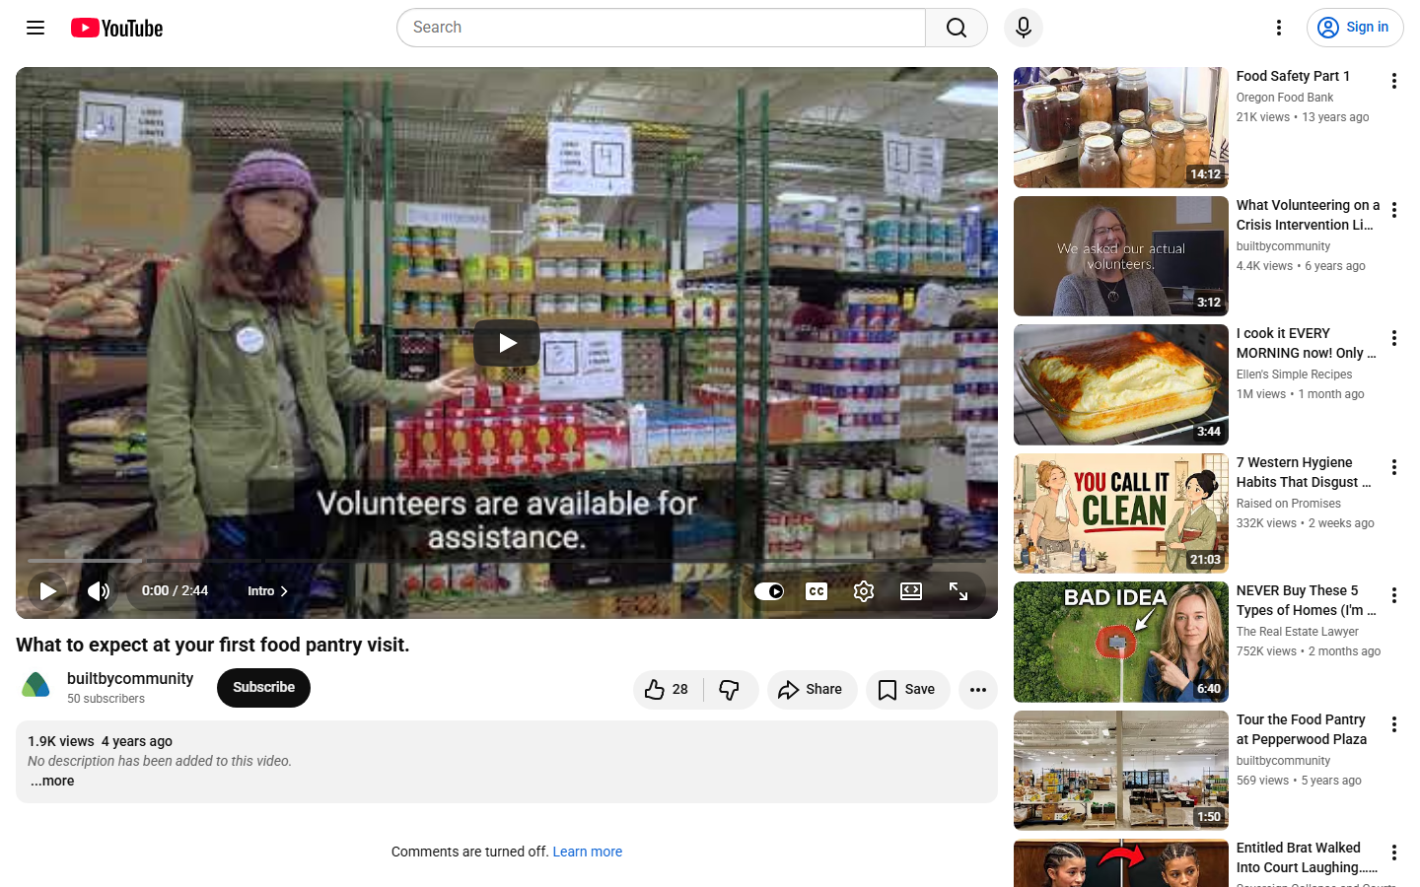Viewport: 1420px width, 887px height.
Task: Open more actions ellipsis below the video
Action: [978, 690]
